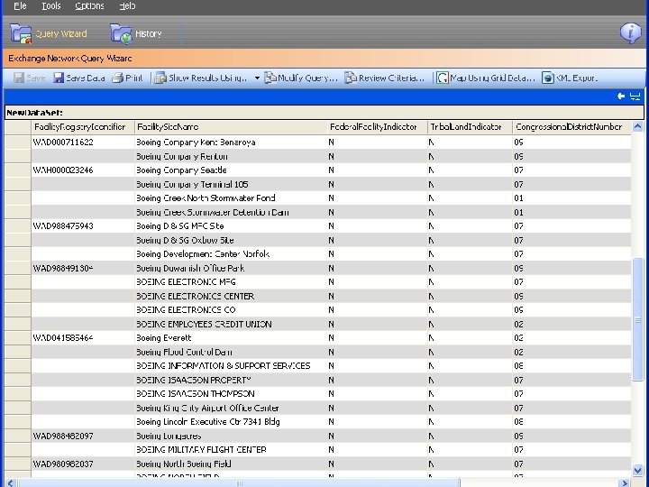649x487 pixels.
Task: Sort by TribalLandIndicator column header
Action: point(470,127)
